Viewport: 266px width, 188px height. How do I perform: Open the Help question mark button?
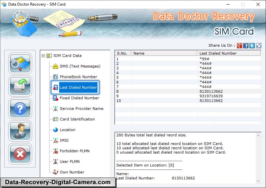20,108
